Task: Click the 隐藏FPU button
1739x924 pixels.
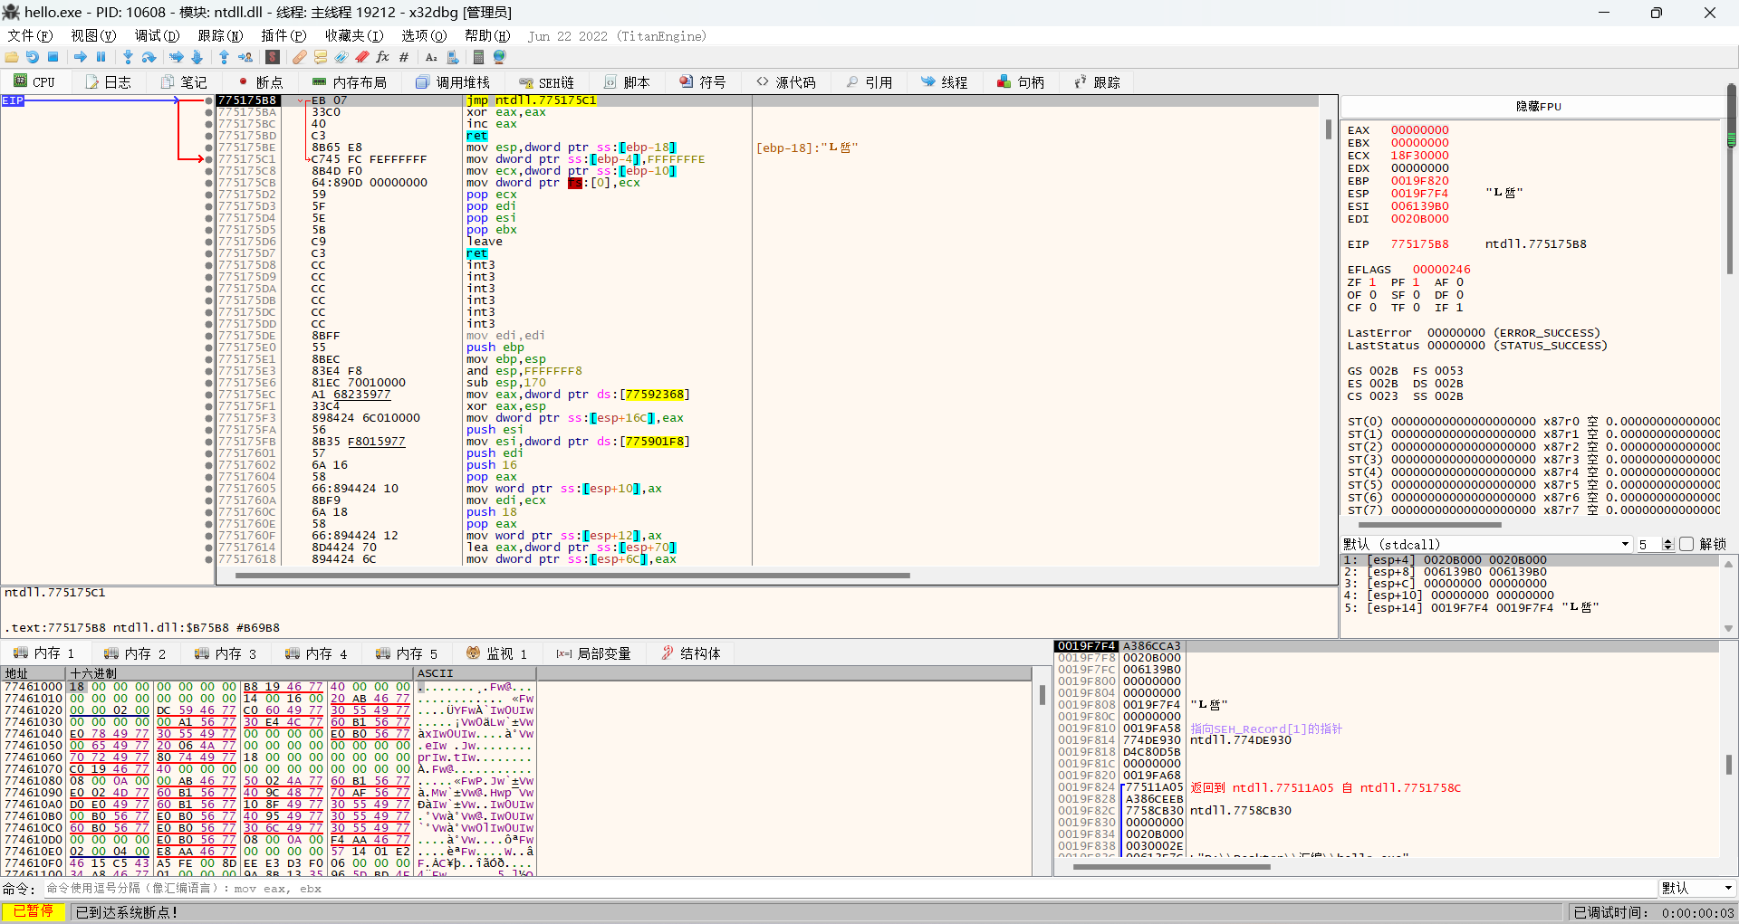Action: 1538,106
